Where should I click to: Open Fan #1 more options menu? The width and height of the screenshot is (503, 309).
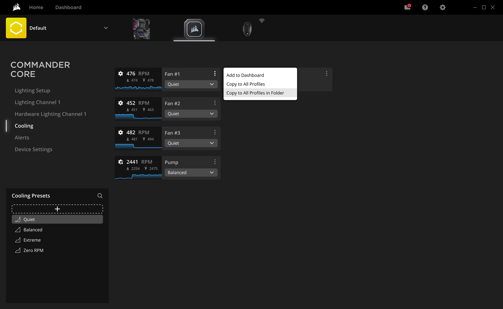(x=215, y=74)
